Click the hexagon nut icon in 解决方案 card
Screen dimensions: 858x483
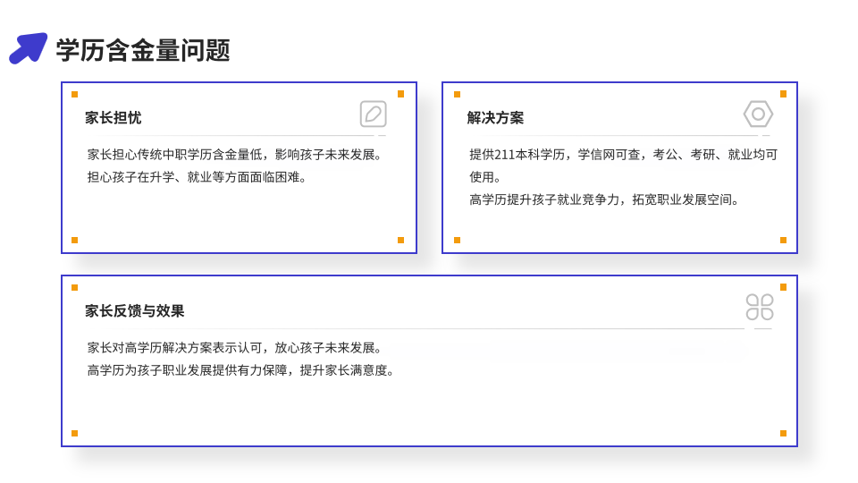click(758, 114)
